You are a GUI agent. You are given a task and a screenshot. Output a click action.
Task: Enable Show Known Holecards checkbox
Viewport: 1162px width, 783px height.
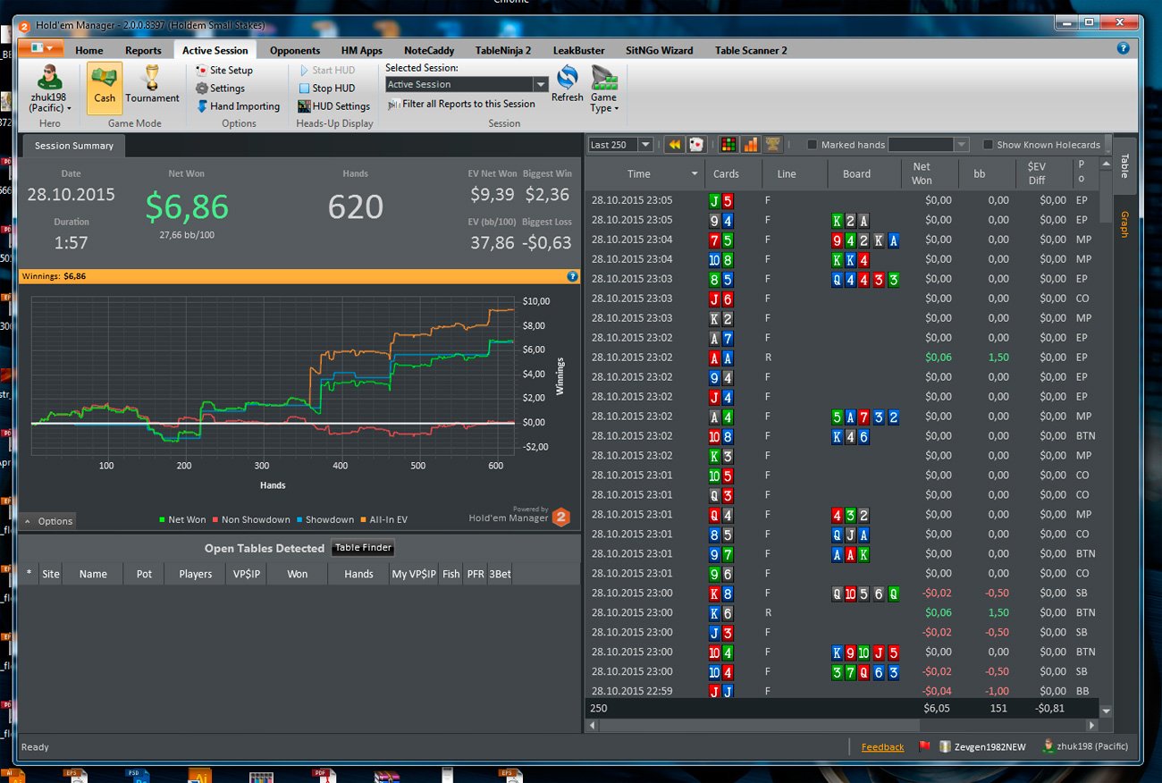tap(988, 145)
